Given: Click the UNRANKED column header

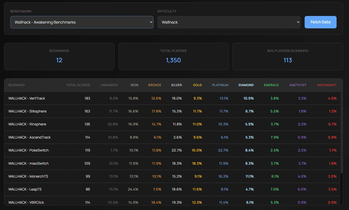Looking at the screenshot, I should coord(109,85).
